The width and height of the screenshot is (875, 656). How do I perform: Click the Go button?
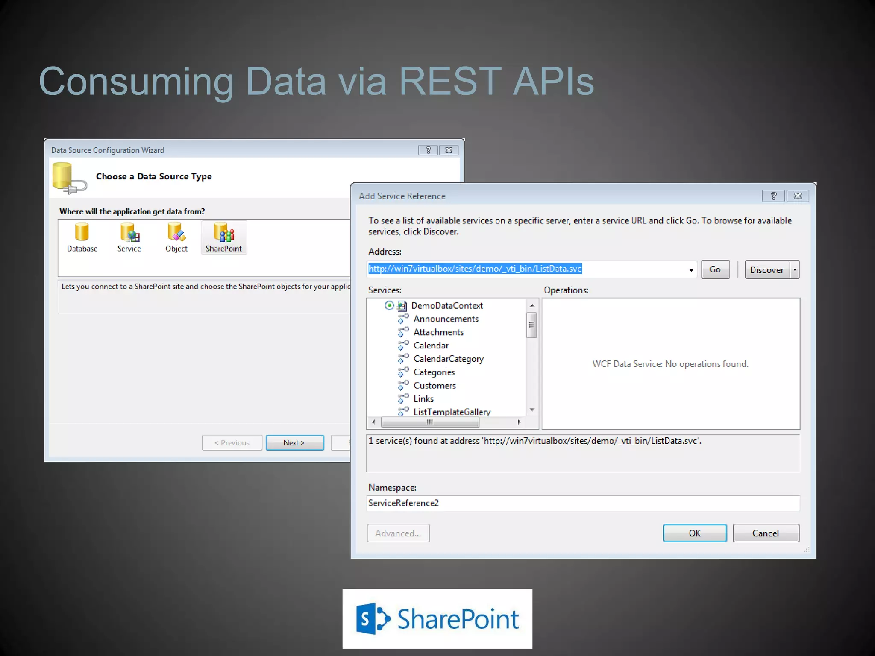tap(715, 269)
